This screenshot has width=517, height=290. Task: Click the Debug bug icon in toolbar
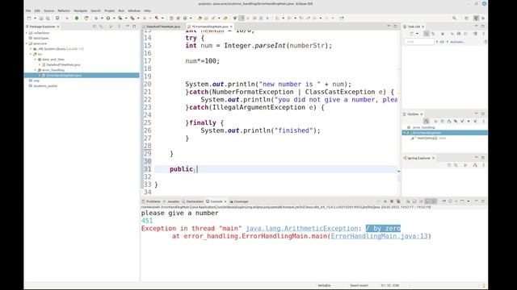[96, 19]
